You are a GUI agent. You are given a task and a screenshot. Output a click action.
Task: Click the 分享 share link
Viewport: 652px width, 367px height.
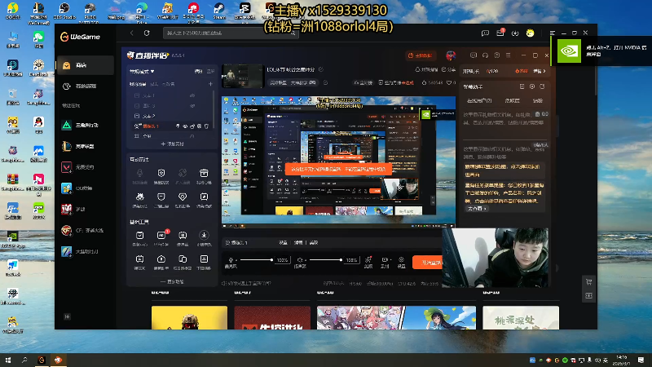[x=449, y=69]
